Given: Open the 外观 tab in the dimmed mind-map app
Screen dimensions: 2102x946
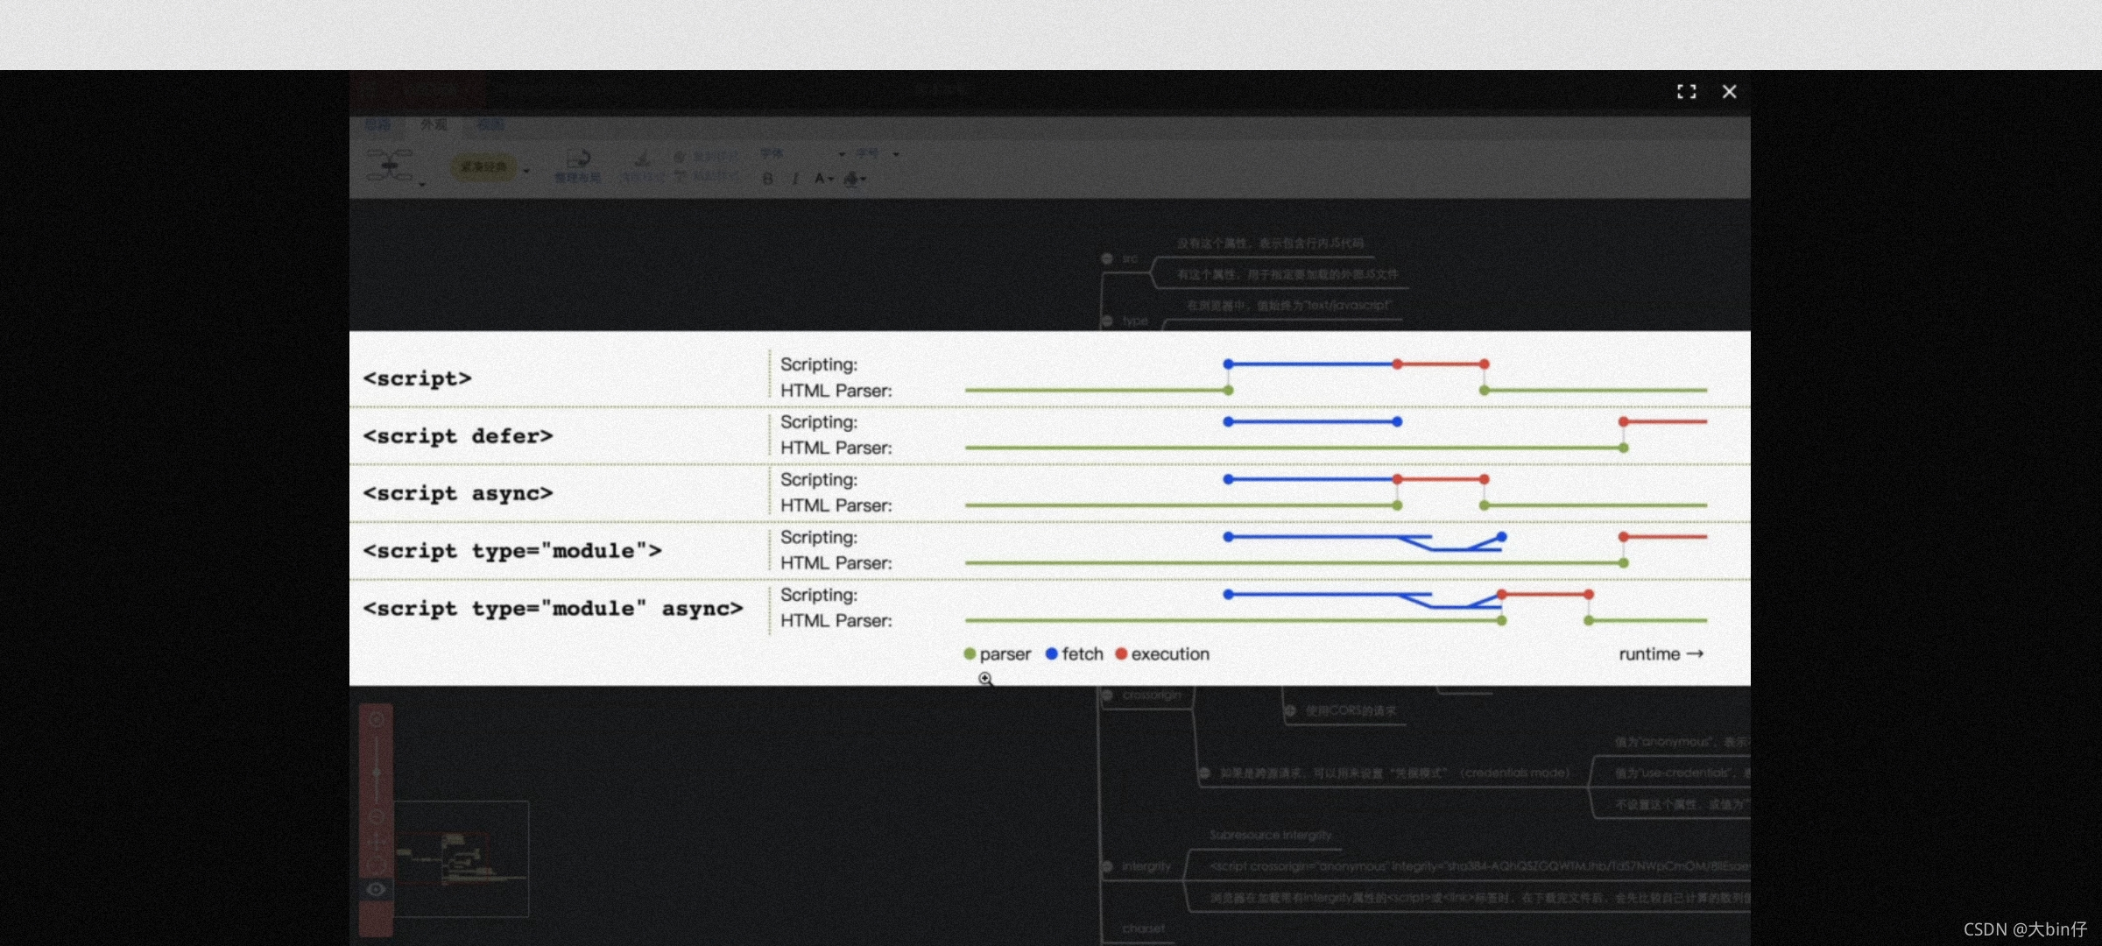Looking at the screenshot, I should click(434, 125).
